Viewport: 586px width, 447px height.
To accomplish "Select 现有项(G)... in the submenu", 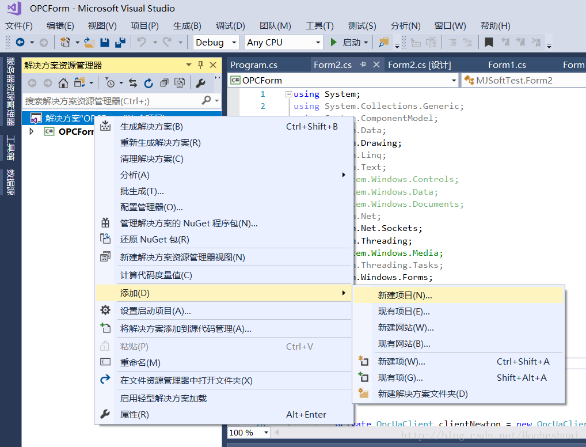I will click(458, 377).
